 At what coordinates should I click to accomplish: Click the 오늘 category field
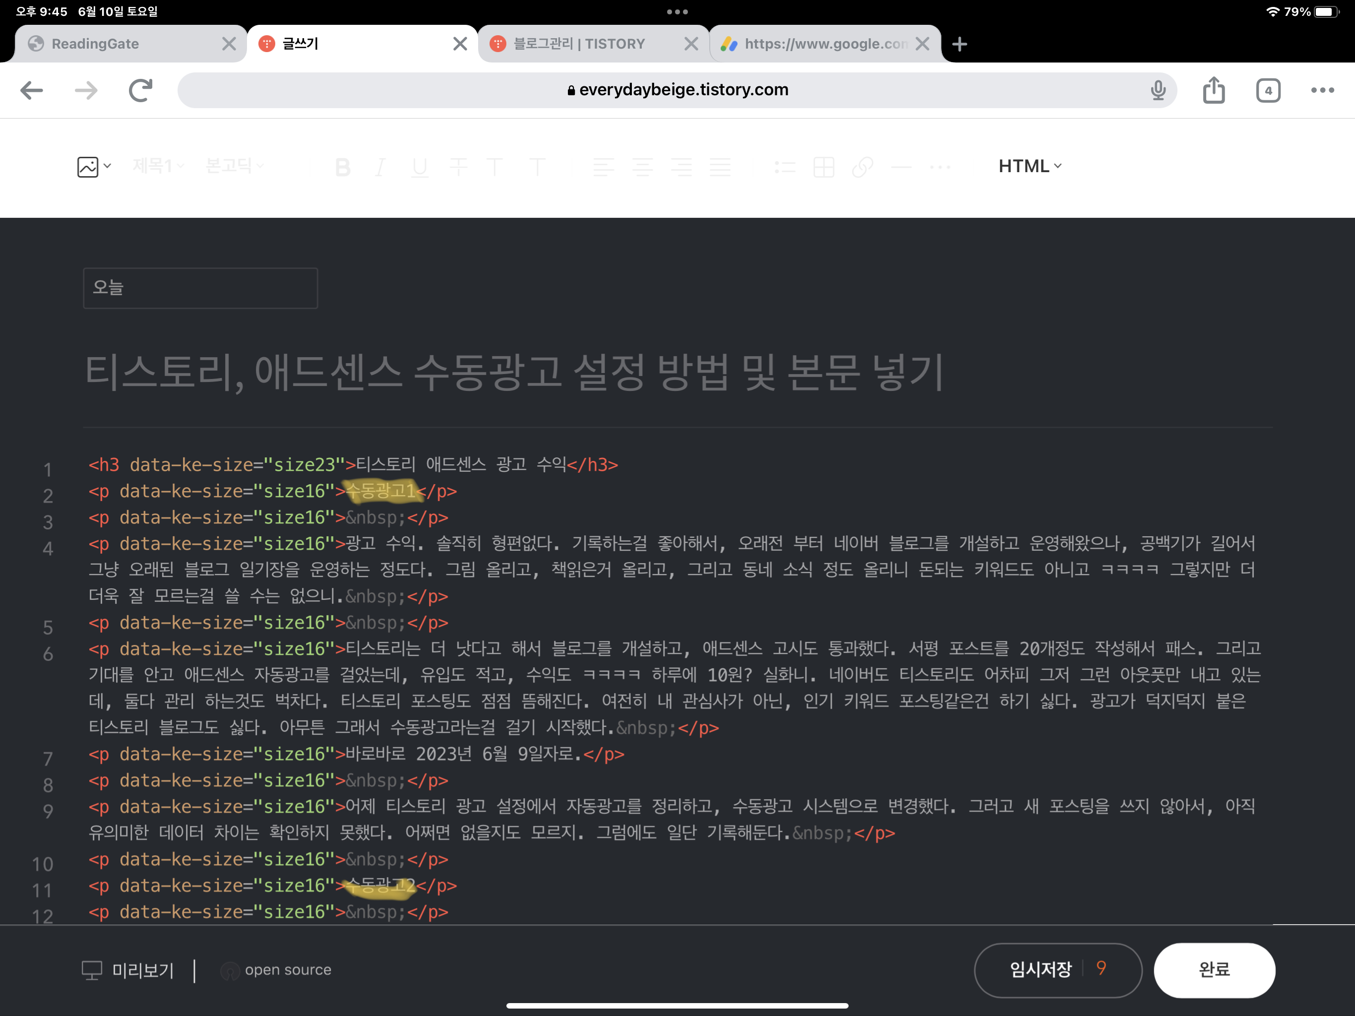(x=200, y=287)
